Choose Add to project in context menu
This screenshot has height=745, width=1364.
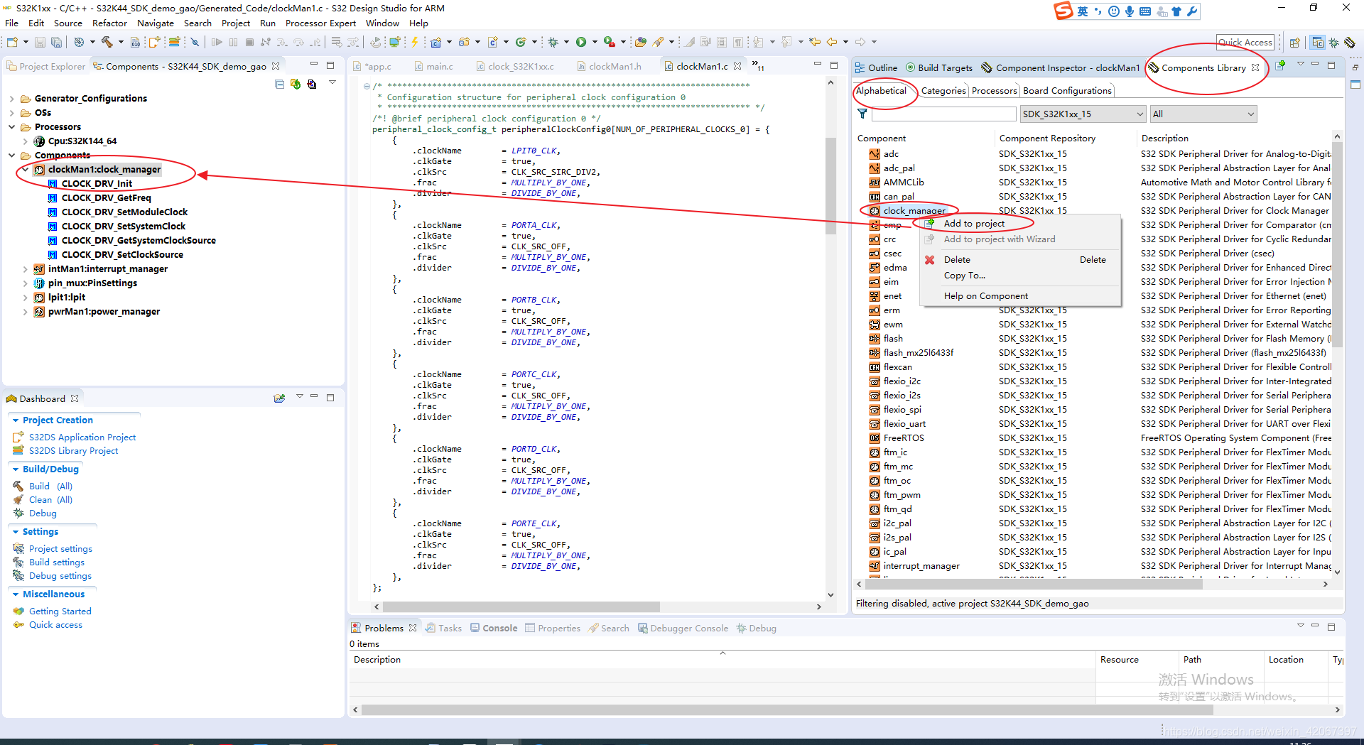974,223
